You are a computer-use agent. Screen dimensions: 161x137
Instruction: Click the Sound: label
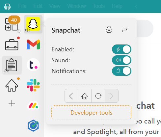61,60
